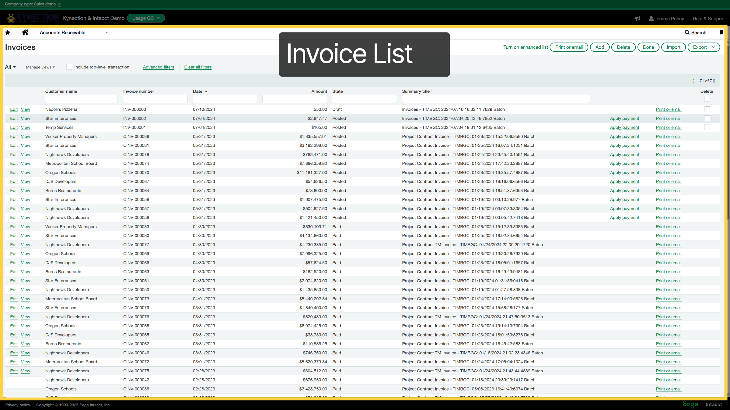Image resolution: width=730 pixels, height=410 pixels.
Task: Open Help & Support menu
Action: click(708, 19)
